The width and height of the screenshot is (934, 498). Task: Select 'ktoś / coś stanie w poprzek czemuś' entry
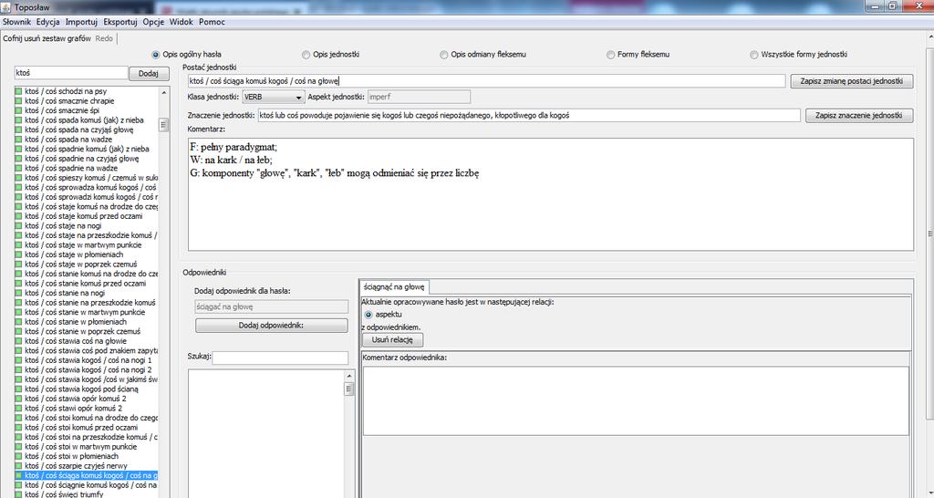pos(82,331)
